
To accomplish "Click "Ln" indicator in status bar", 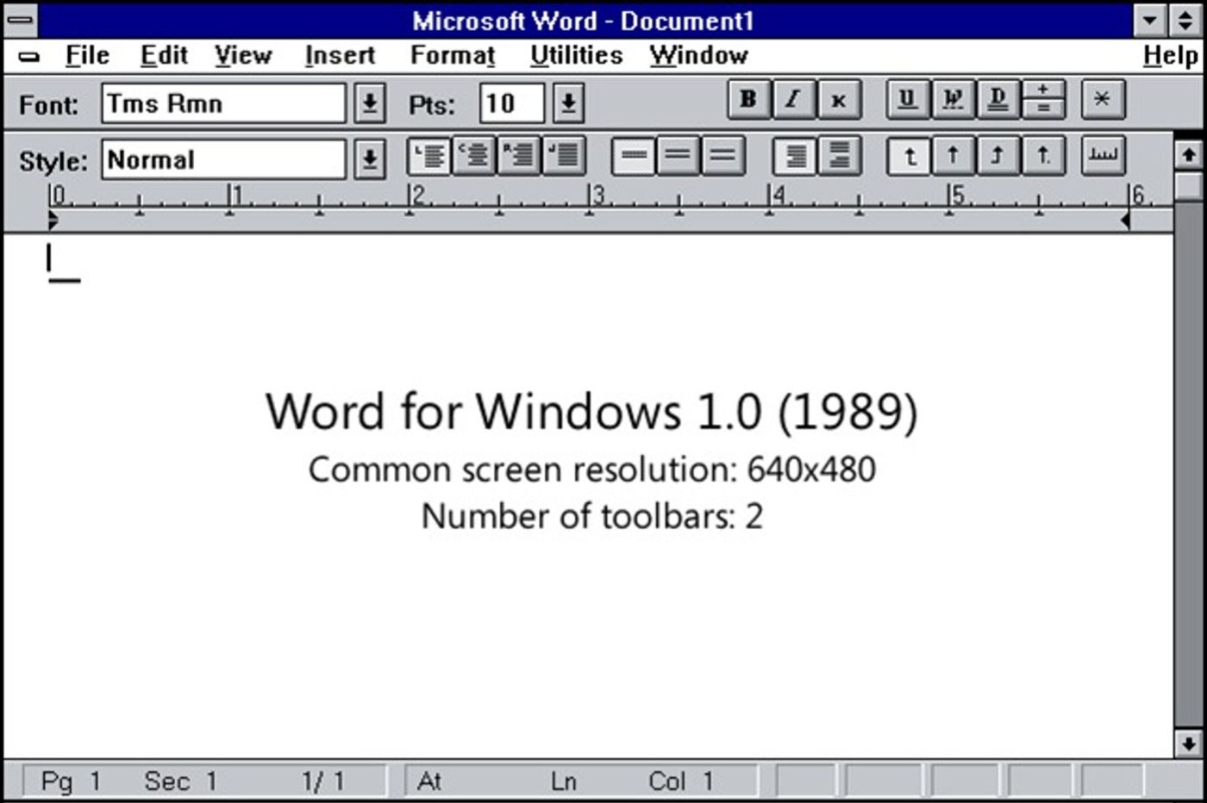I will (563, 781).
